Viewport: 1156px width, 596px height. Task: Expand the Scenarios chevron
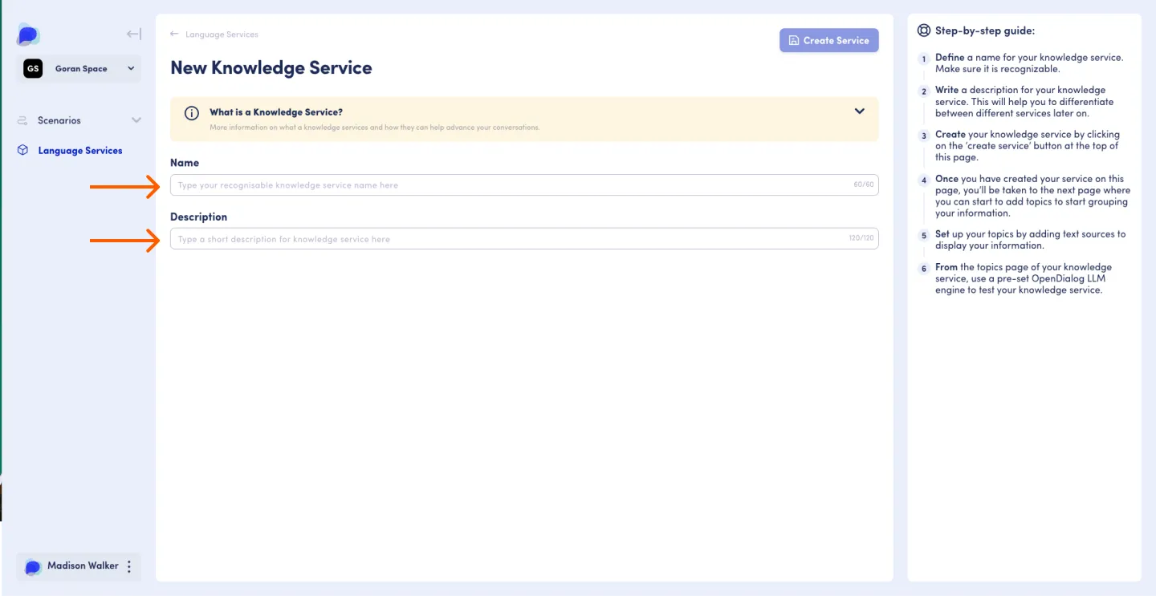[136, 120]
